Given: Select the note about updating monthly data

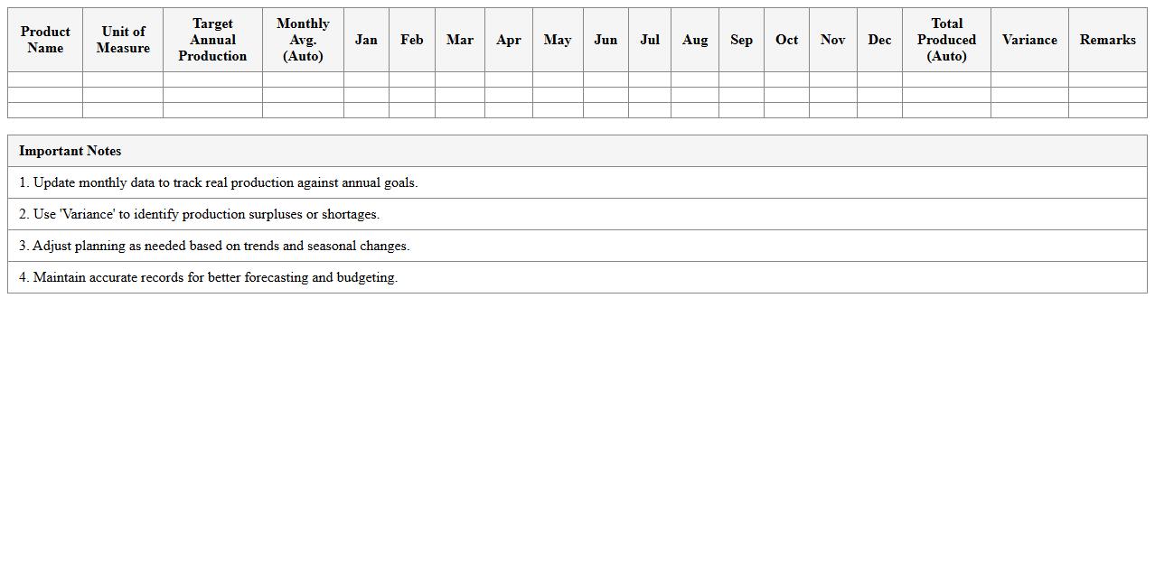Looking at the screenshot, I should coord(218,182).
